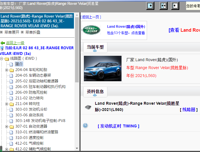Click the folder icon of 204-04 车轮和轮胎

[x=12, y=70]
